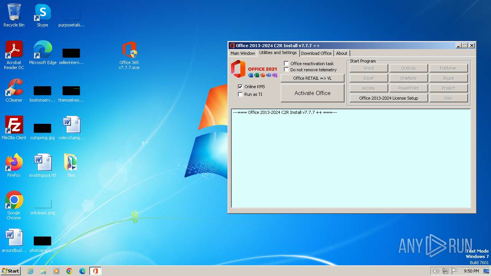
Task: Open Acrobat Reader DC shortcut
Action: click(x=14, y=55)
